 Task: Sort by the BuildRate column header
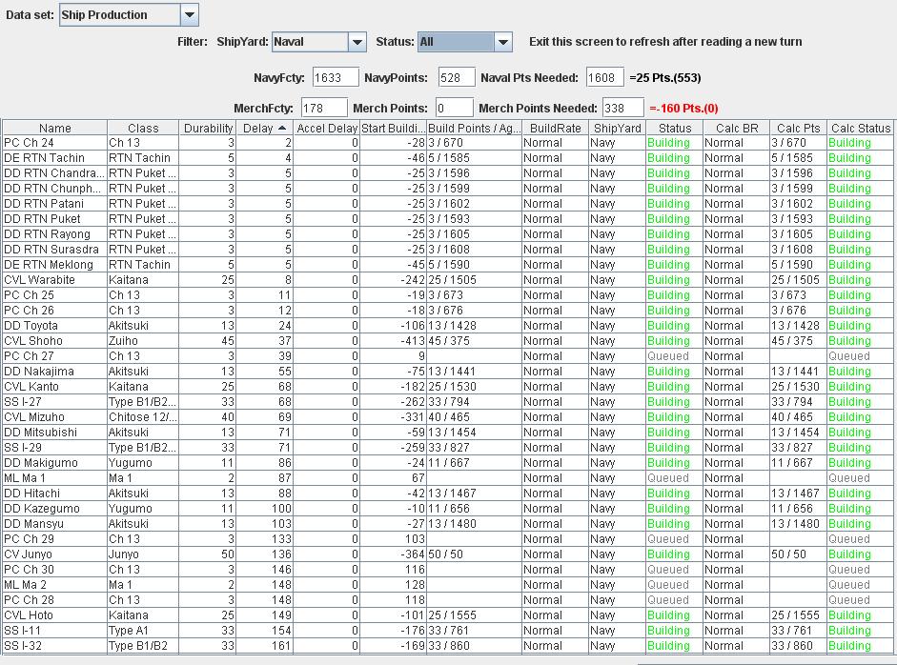click(x=556, y=128)
